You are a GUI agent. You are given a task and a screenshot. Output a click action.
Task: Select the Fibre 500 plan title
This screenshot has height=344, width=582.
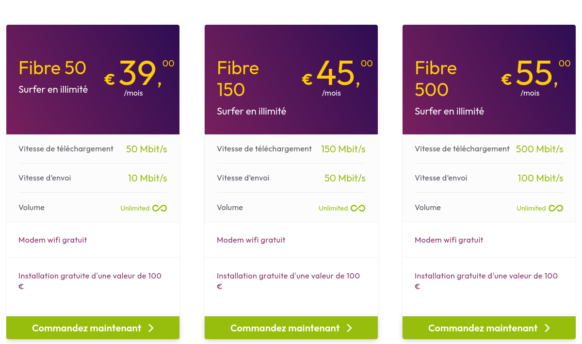click(436, 79)
